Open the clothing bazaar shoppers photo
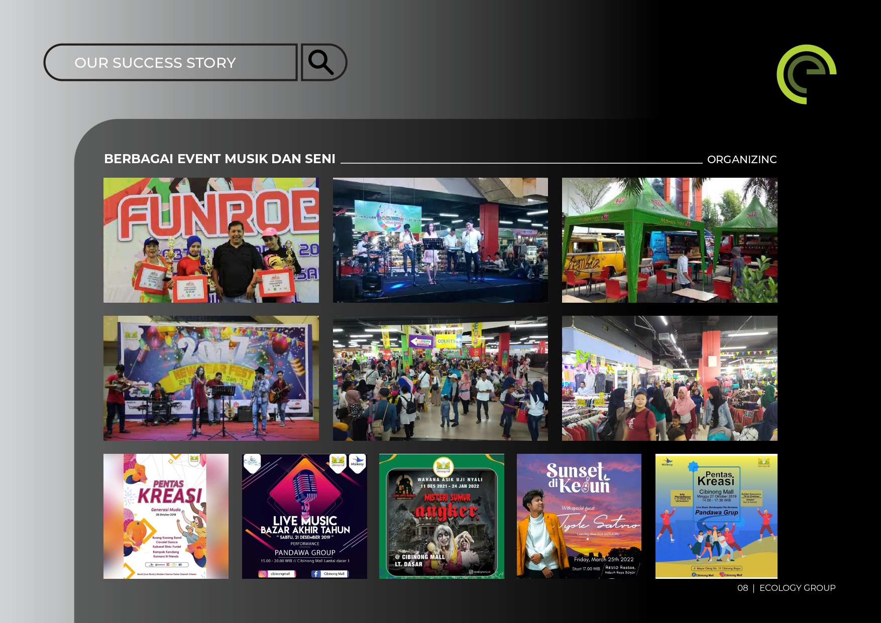 point(669,378)
